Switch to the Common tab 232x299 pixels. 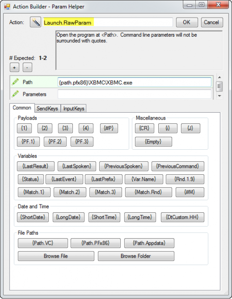(22, 108)
